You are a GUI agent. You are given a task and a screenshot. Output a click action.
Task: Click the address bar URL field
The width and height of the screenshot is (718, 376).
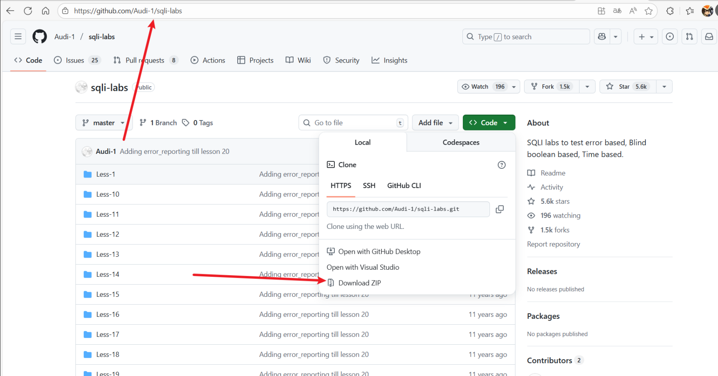tap(329, 11)
